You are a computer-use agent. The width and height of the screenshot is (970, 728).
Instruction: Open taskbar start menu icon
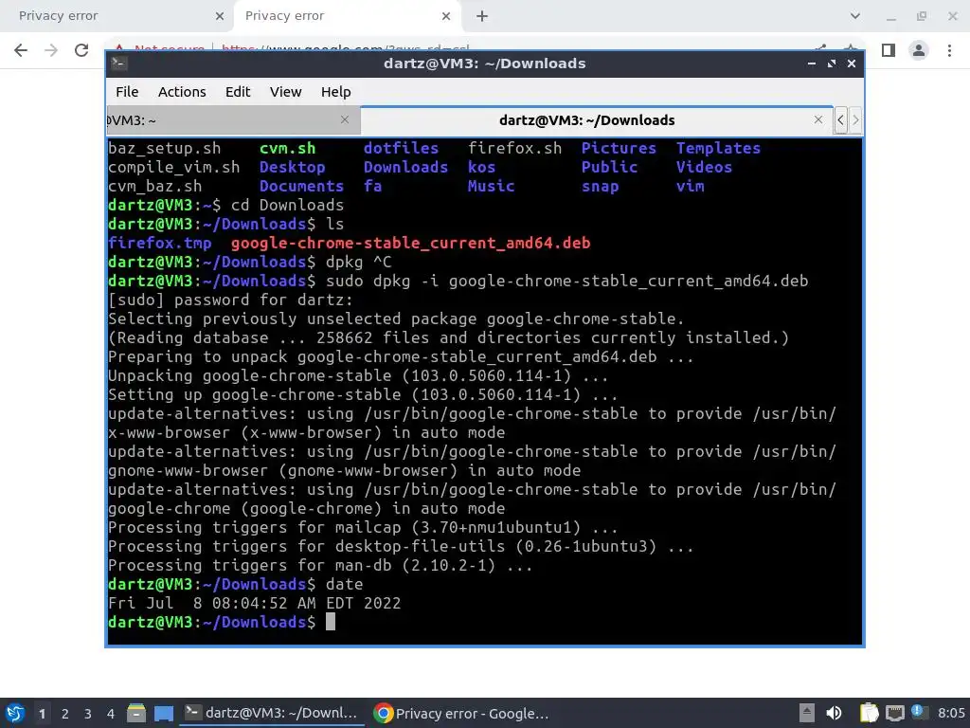point(15,713)
